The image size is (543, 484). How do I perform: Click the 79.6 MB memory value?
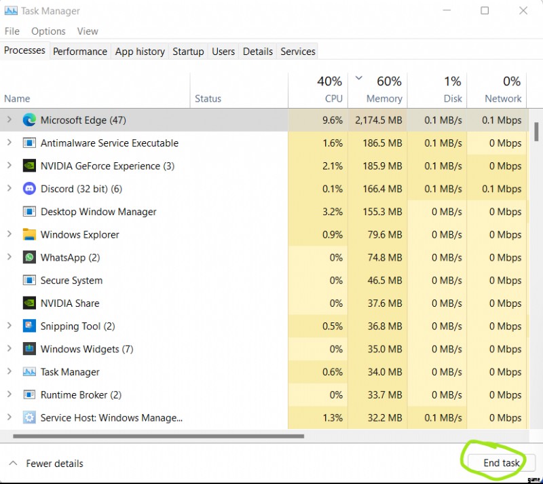pos(385,234)
